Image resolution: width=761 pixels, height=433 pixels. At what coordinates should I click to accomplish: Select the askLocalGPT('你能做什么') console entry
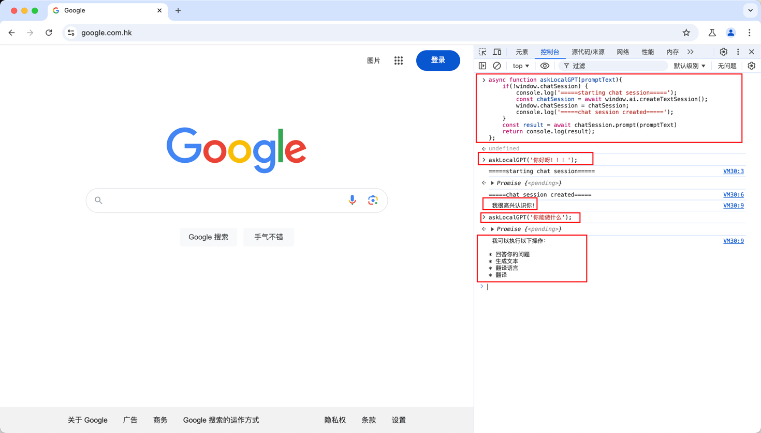pyautogui.click(x=530, y=218)
